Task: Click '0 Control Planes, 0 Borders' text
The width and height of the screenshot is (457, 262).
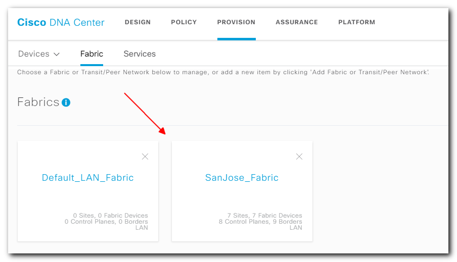Action: 106,222
